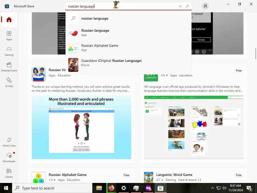This screenshot has width=257, height=193.
Task: Open Firefox from taskbar
Action: pyautogui.click(x=111, y=188)
